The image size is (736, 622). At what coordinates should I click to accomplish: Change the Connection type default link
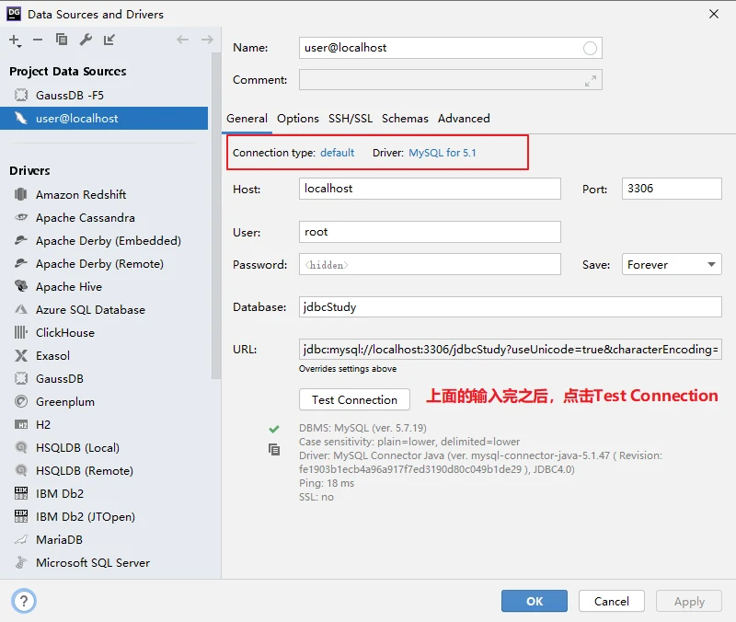[x=337, y=153]
